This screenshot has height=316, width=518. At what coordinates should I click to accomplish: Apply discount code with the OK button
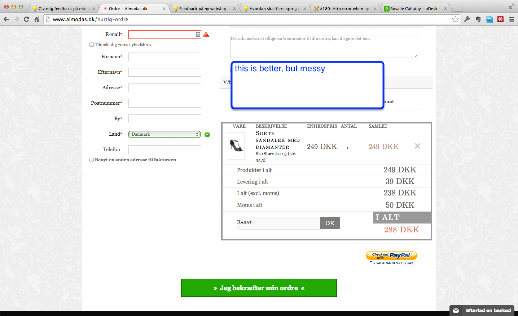click(x=330, y=223)
